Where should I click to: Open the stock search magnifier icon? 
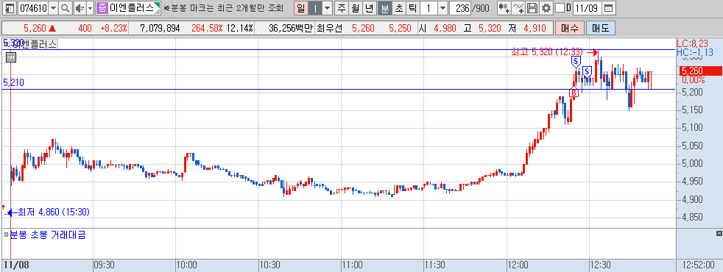[x=66, y=8]
